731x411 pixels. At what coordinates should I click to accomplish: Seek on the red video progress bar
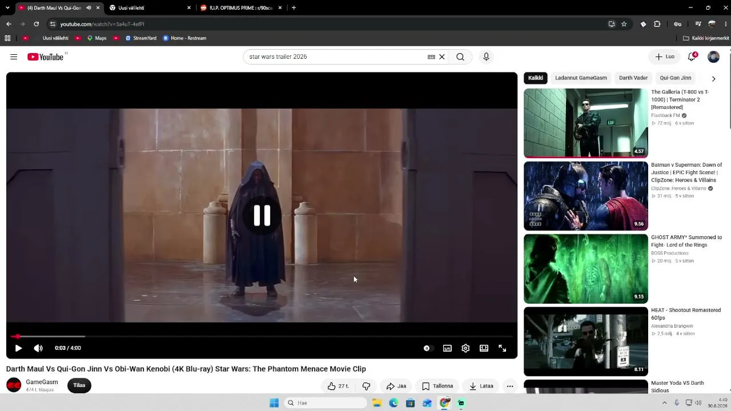coord(262,336)
